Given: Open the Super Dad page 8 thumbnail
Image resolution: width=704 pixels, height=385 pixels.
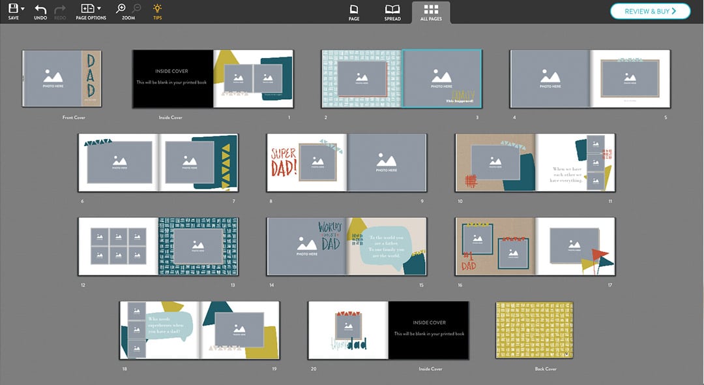Looking at the screenshot, I should [306, 162].
